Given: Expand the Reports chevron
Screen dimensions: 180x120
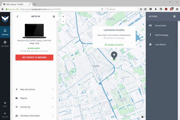Looking at the screenshot, I should tap(53, 98).
